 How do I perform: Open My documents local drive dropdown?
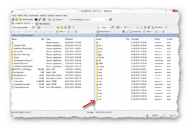(21, 28)
